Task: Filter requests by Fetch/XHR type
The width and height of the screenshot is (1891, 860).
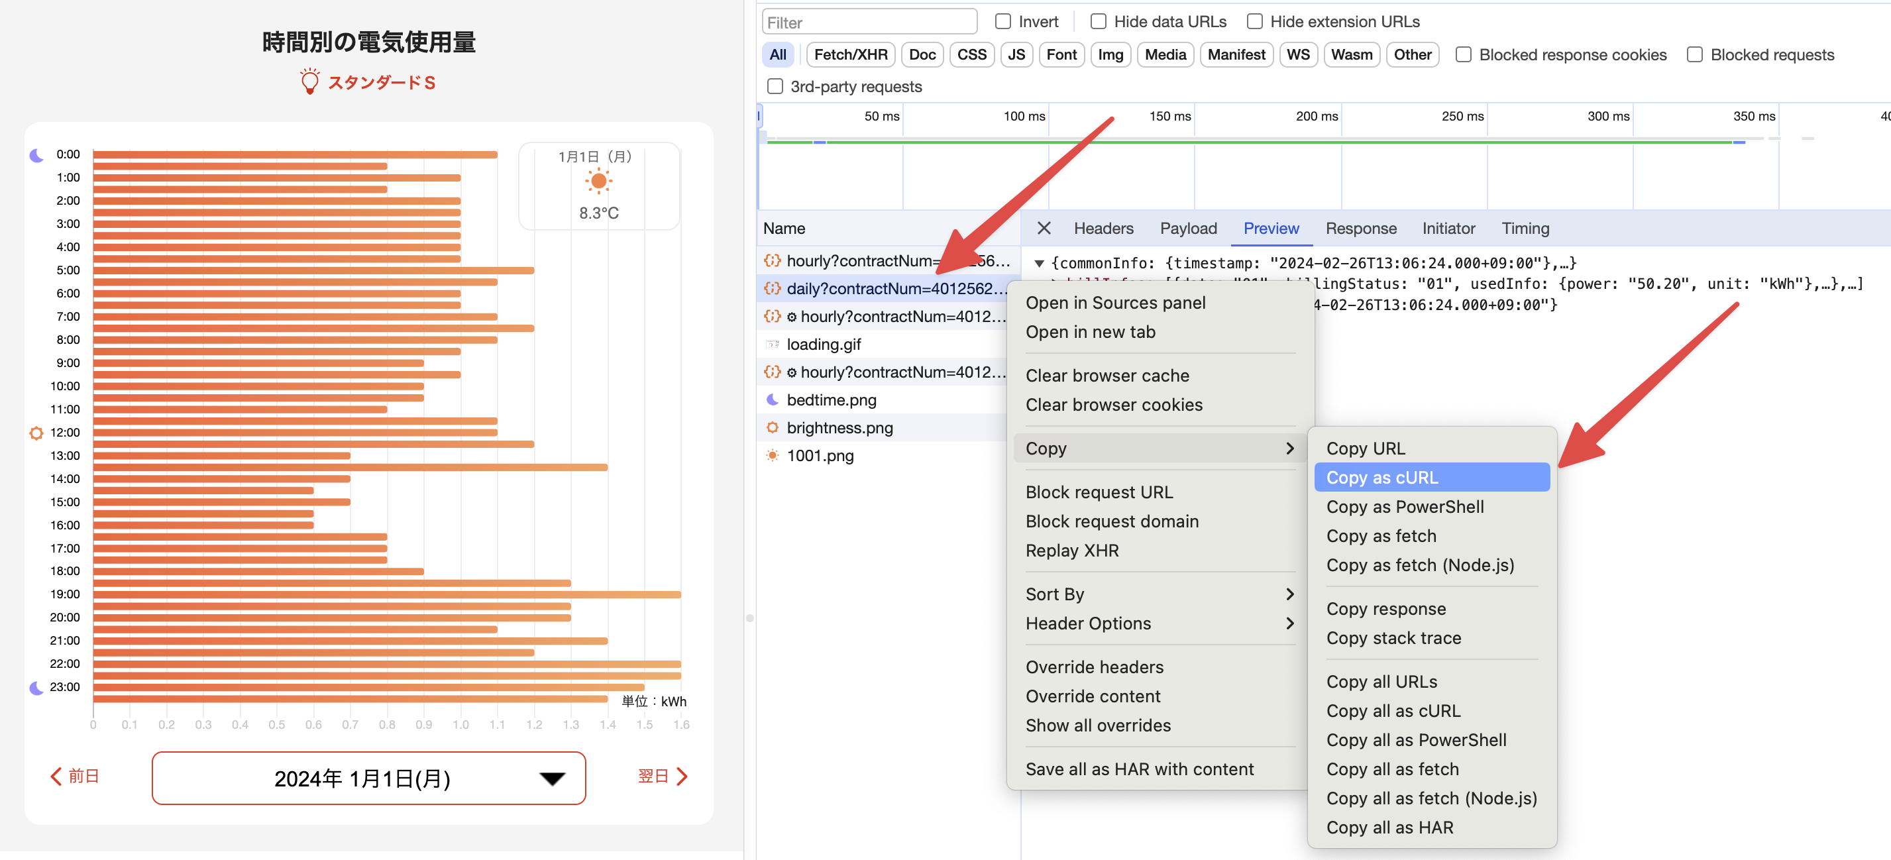Action: 850,54
